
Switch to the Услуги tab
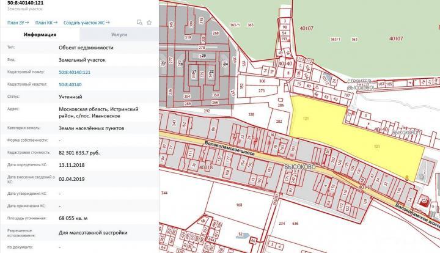coord(120,35)
